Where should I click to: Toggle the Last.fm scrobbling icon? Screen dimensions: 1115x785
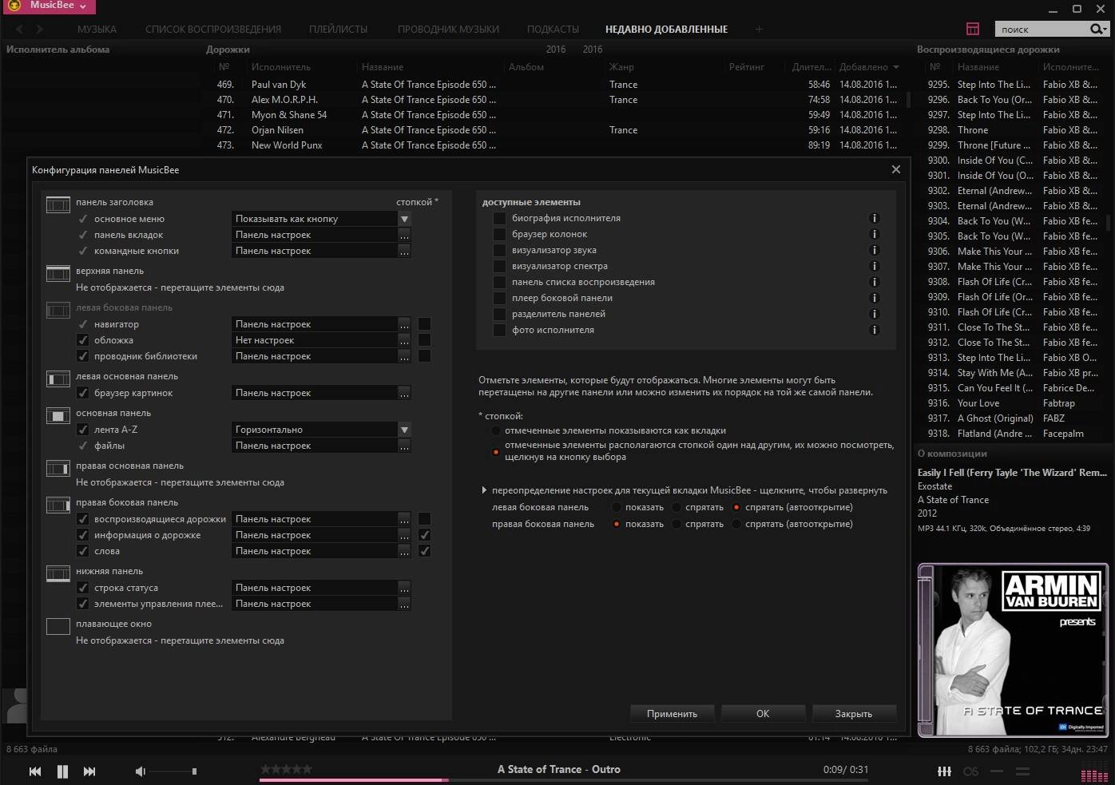click(x=970, y=771)
